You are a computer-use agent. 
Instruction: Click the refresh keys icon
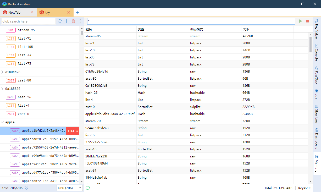point(60,21)
